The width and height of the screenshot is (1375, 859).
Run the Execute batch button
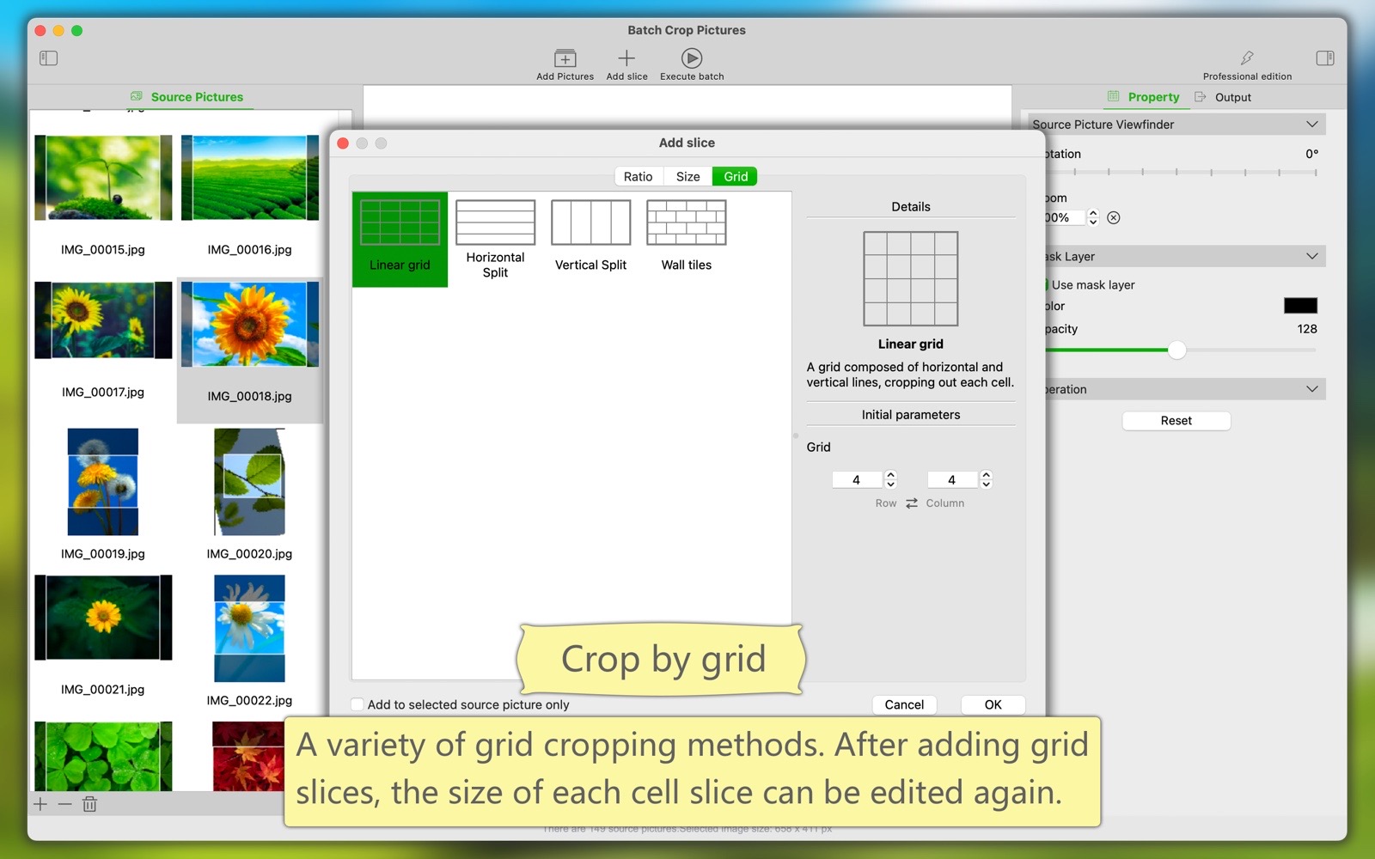click(x=692, y=58)
